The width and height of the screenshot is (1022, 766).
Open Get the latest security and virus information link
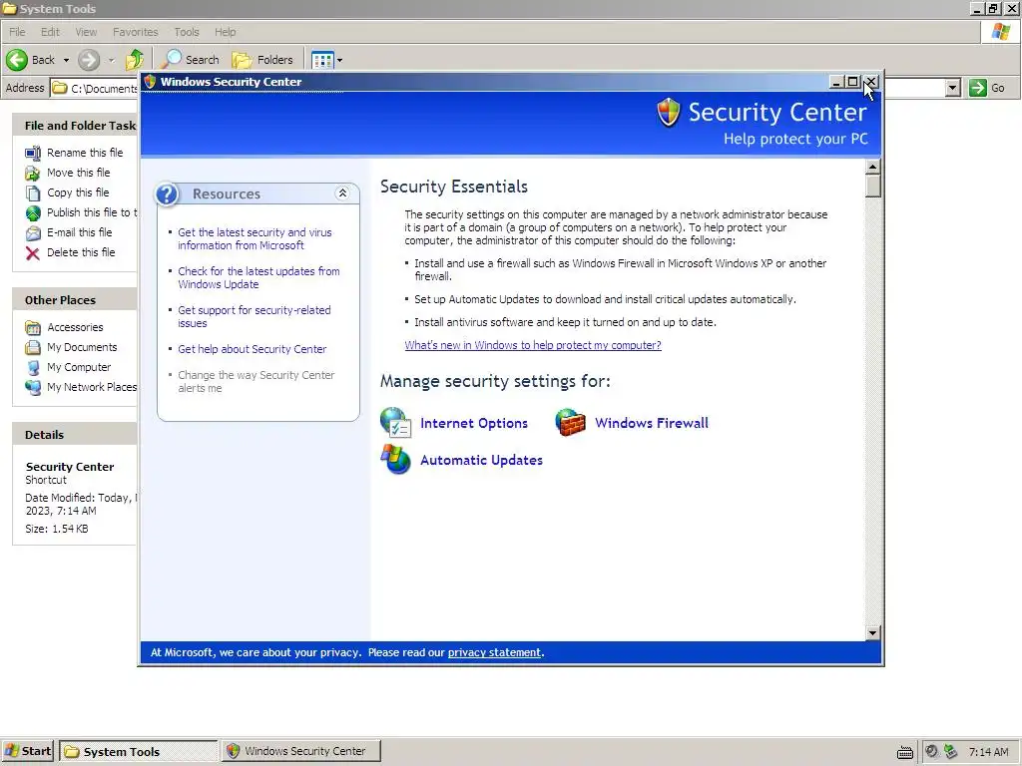pyautogui.click(x=255, y=239)
